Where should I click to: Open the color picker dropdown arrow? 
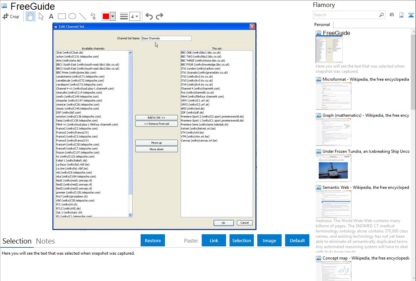[113, 16]
